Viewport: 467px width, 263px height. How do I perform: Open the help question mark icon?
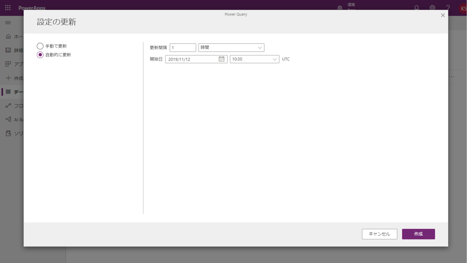click(448, 8)
